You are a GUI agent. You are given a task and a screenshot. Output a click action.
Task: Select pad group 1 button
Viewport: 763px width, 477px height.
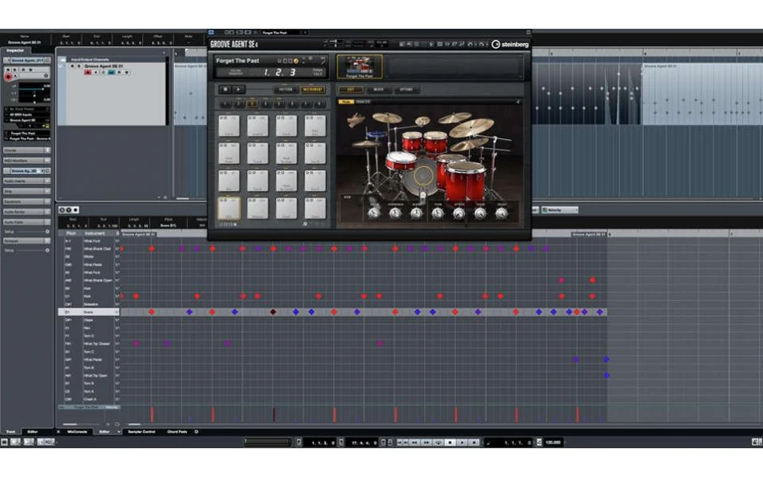[x=225, y=104]
